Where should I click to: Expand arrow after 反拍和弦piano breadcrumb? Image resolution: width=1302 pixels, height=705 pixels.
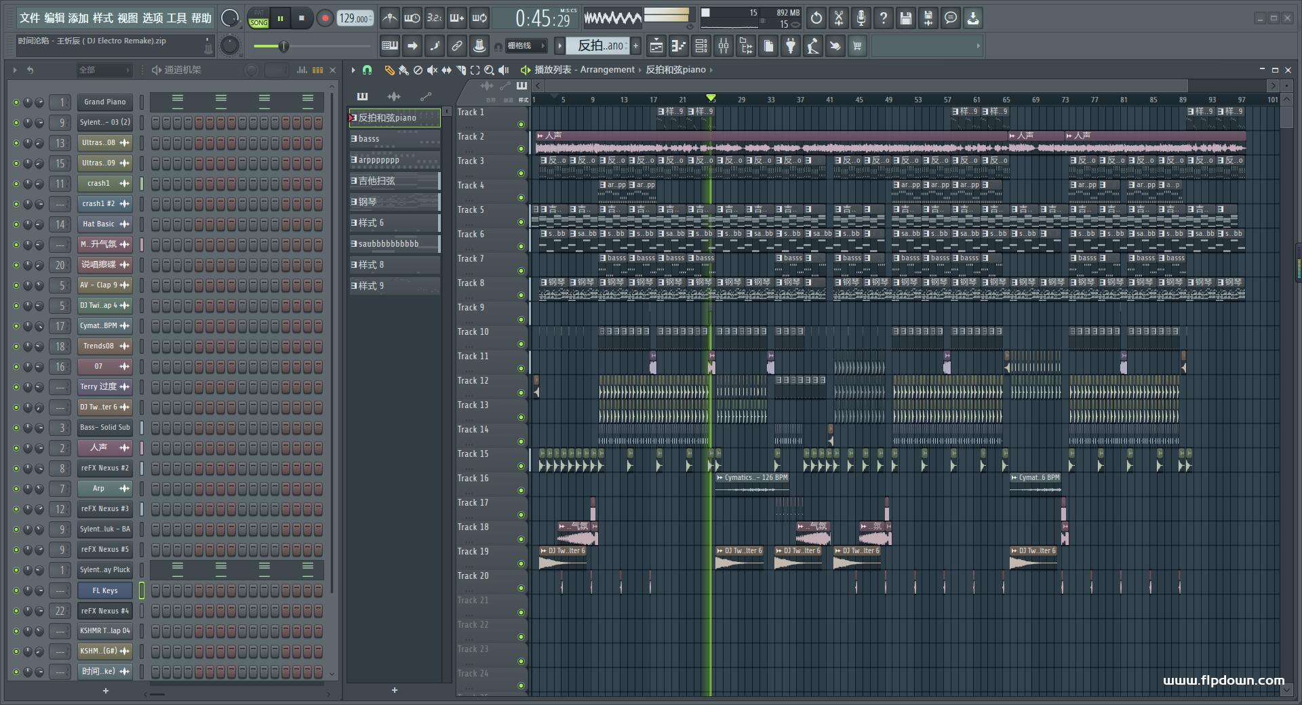click(x=711, y=70)
